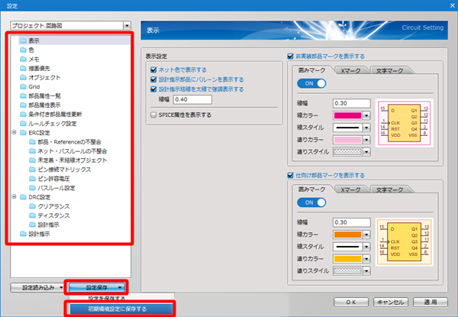This screenshot has width=458, height=317.
Task: Collapse the ERC設定 tree node
Action: [x=14, y=132]
